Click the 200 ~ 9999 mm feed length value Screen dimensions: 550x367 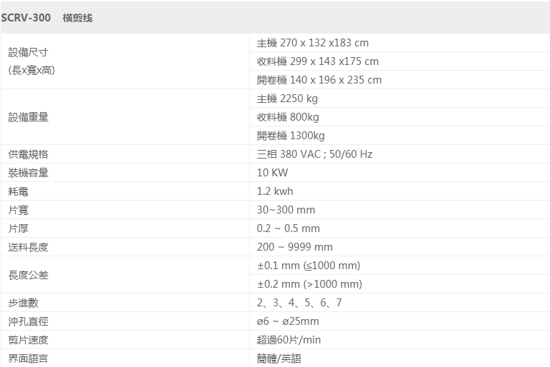point(294,247)
